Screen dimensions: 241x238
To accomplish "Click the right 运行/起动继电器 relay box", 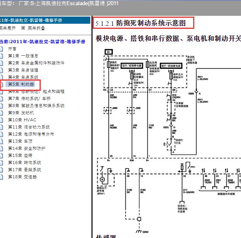I will pyautogui.click(x=171, y=66).
